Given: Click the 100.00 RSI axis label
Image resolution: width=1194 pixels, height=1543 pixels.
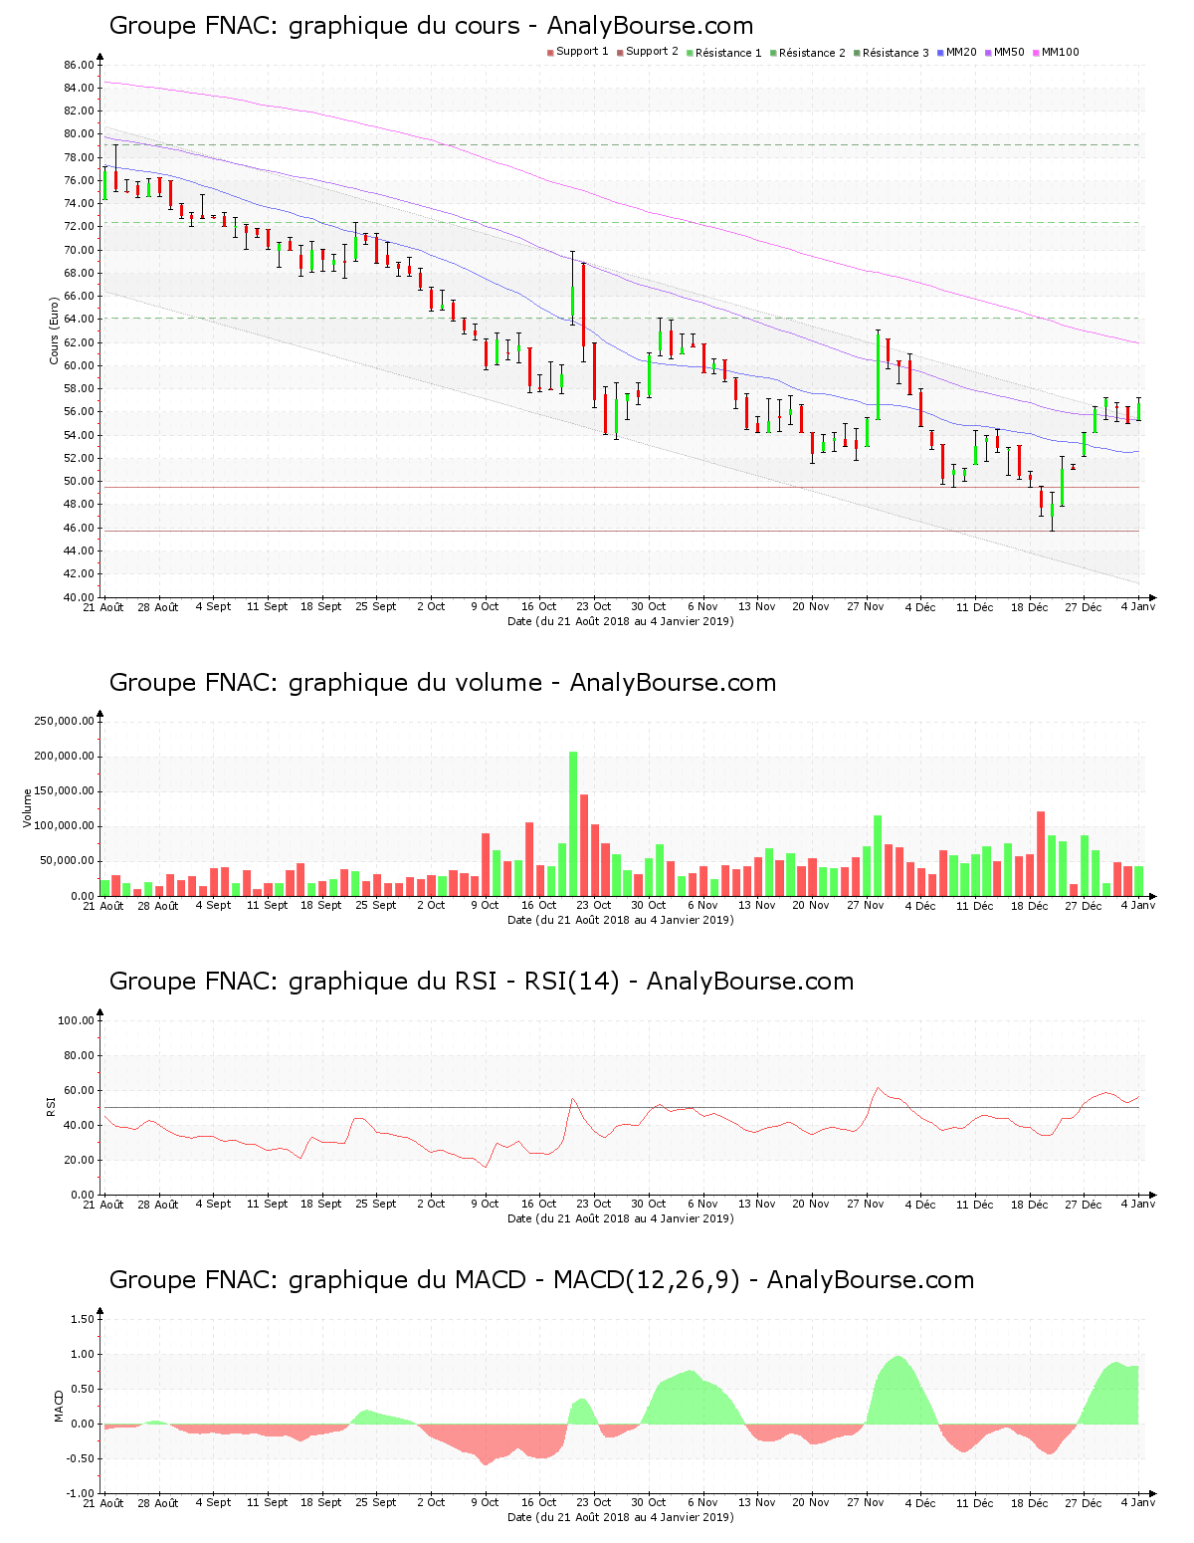Looking at the screenshot, I should coord(76,1020).
